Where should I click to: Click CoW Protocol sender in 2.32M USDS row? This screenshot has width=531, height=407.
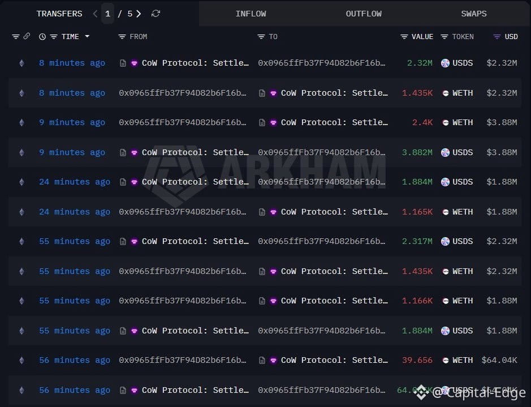point(195,63)
